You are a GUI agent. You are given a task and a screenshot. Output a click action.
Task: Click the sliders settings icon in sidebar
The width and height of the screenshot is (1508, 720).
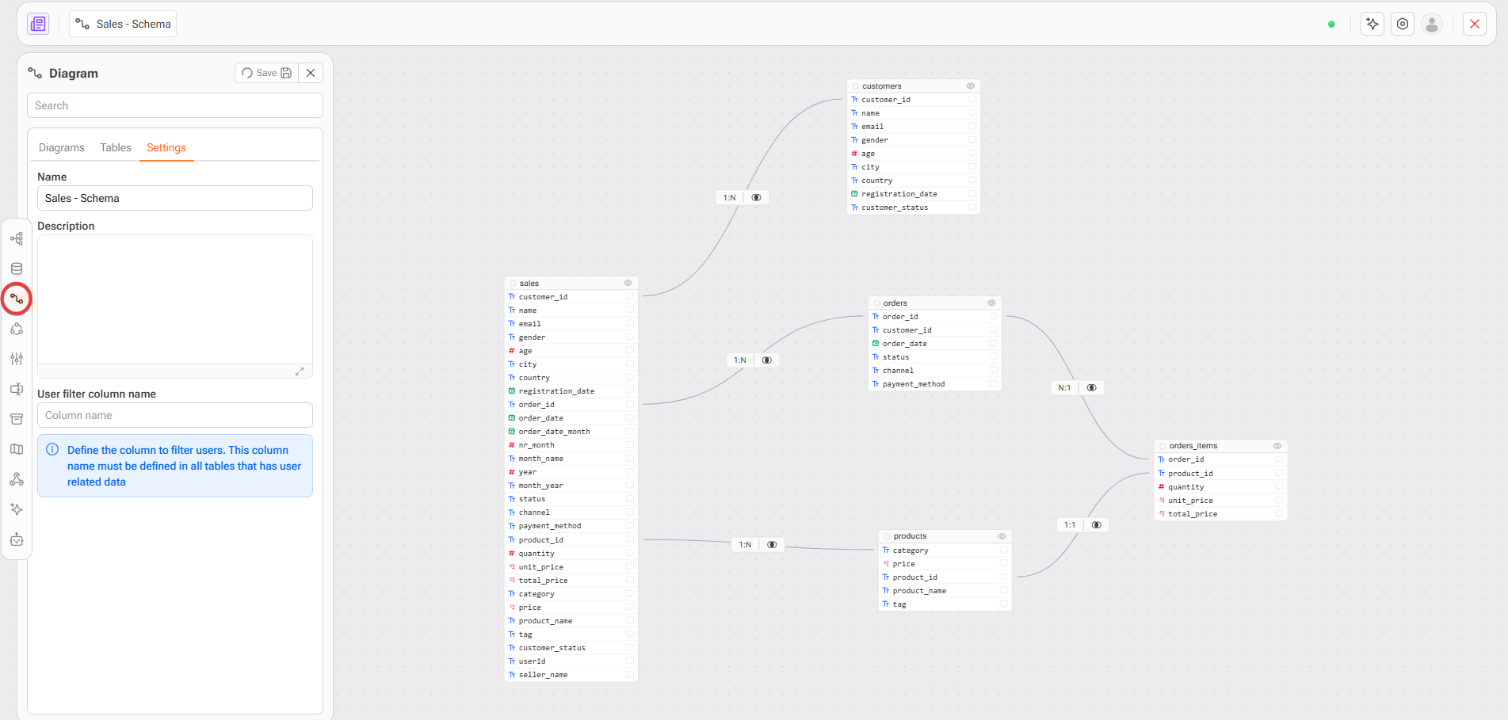click(17, 359)
